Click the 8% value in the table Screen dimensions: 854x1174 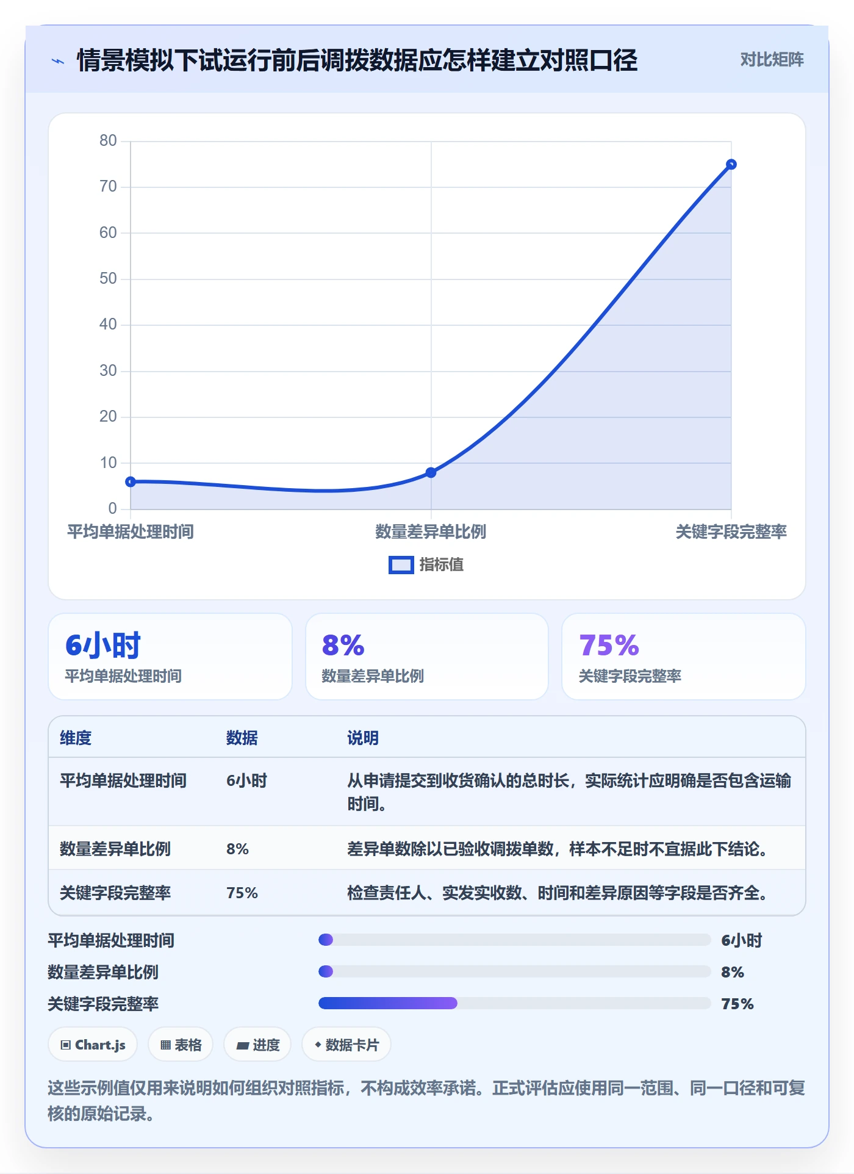(x=237, y=849)
